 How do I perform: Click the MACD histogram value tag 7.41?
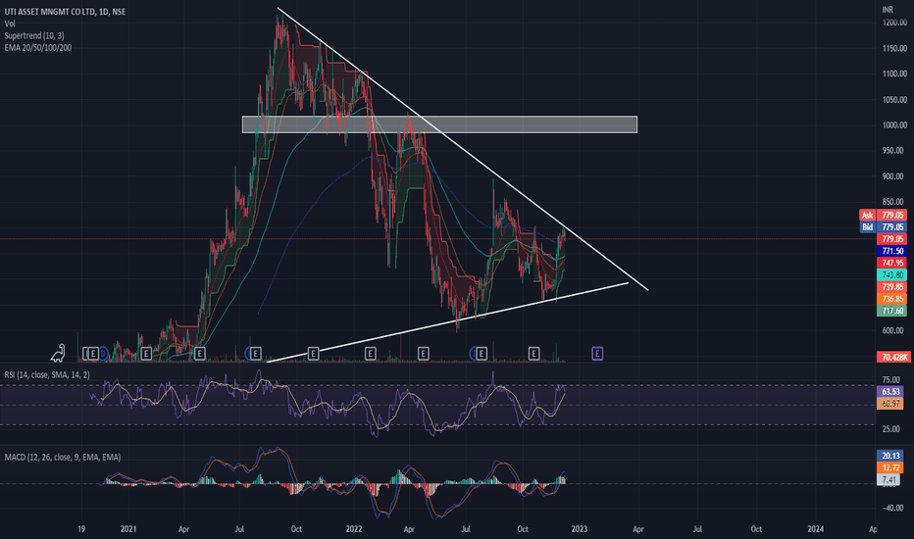889,479
